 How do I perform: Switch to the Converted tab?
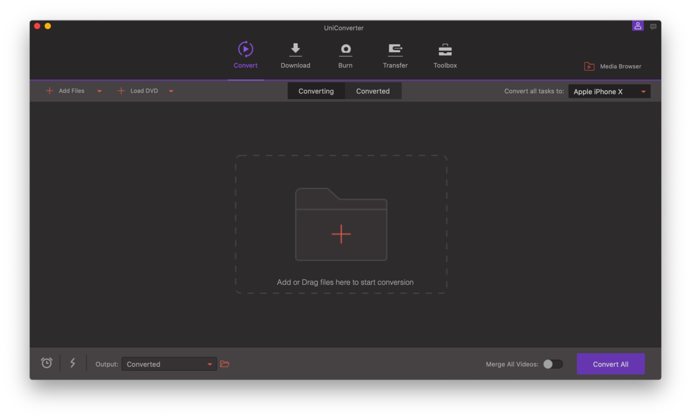point(373,91)
